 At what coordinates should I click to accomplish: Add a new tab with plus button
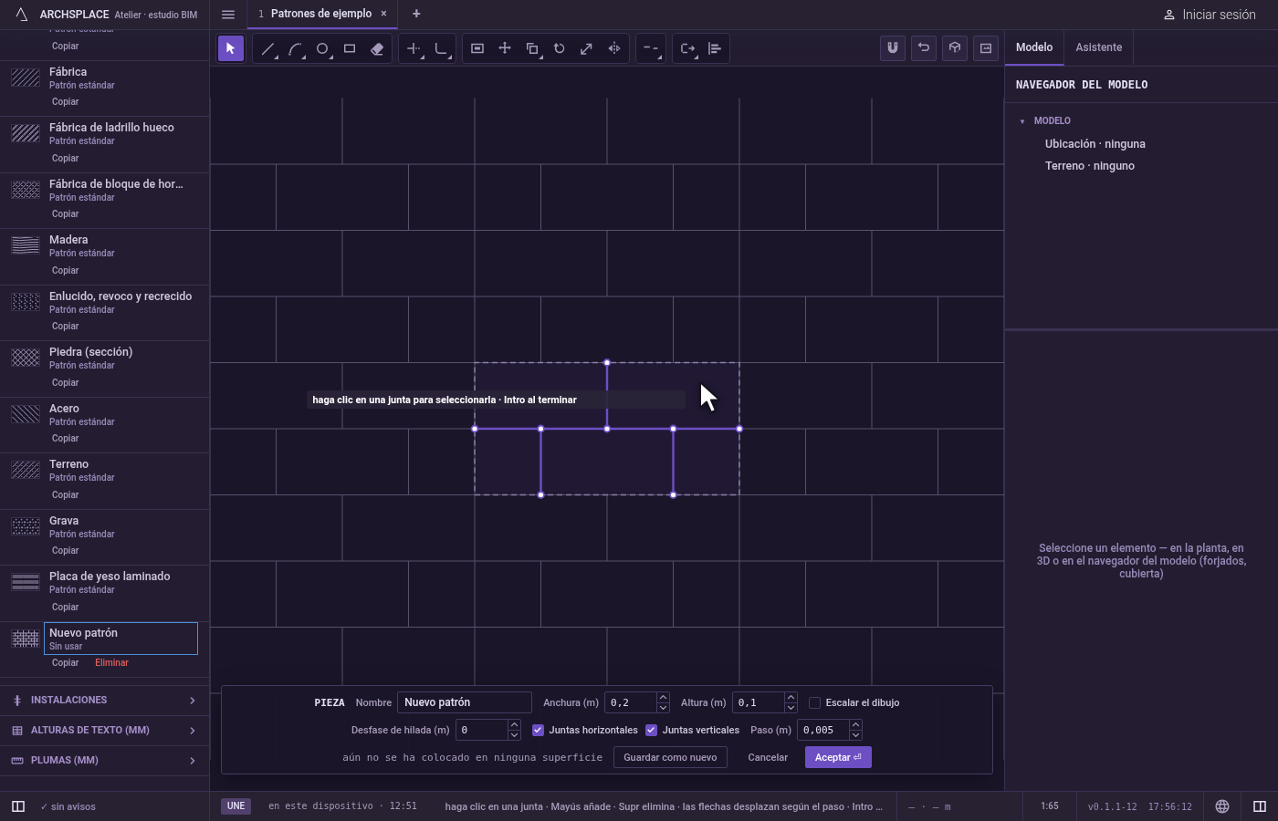416,14
